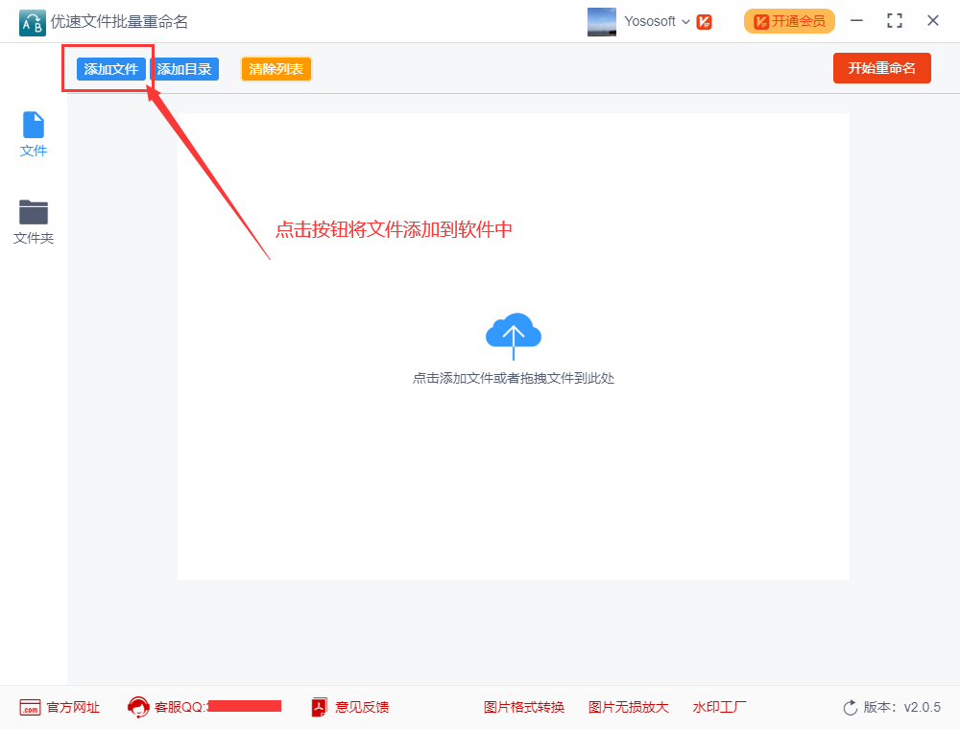Select the 文件 sidebar icon
Viewport: 960px width, 729px height.
33,134
